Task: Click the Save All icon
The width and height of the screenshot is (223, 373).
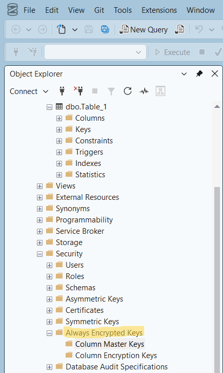Action: pyautogui.click(x=105, y=29)
